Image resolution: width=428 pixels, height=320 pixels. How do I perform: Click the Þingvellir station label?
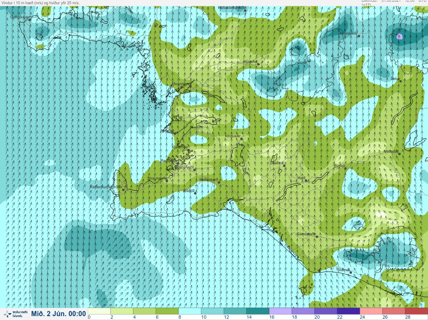(x=232, y=136)
